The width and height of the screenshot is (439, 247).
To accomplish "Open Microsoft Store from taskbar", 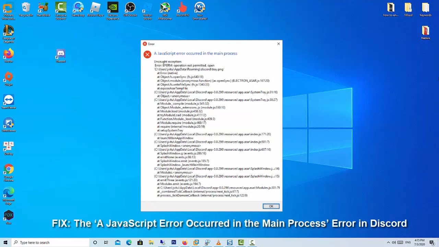I will [x=140, y=243].
